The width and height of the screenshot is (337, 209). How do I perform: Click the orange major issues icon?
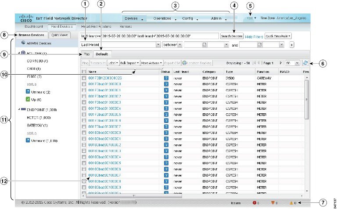(x=274, y=203)
